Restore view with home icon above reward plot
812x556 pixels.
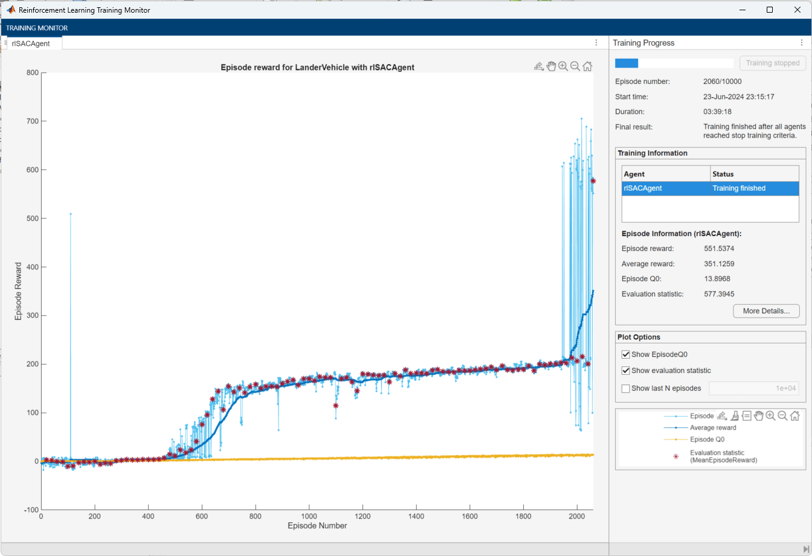tap(587, 66)
